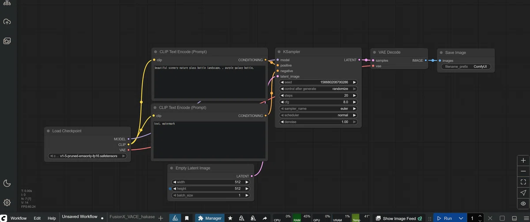Viewport: 530px width, 222px height.
Task: Click the VAE Decode IMAGE output slot
Action: point(426,60)
